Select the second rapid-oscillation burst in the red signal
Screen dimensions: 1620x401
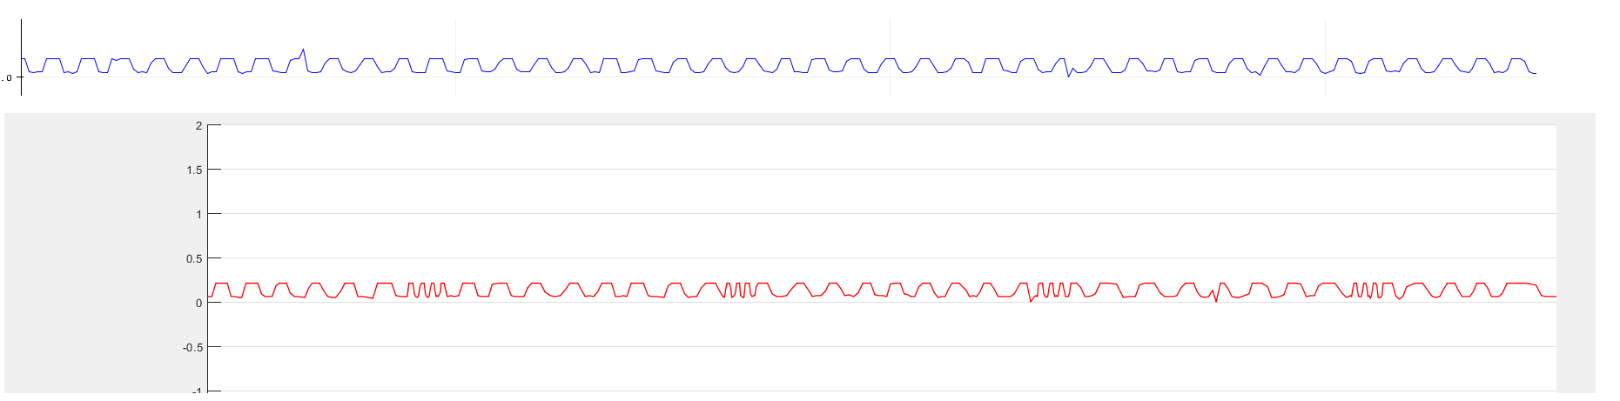(x=738, y=290)
